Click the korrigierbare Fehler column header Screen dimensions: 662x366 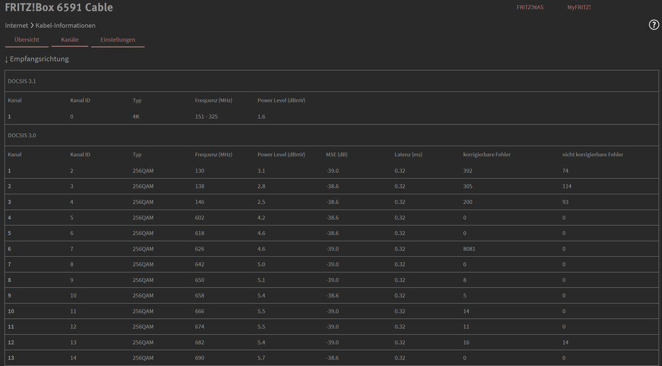pos(487,155)
